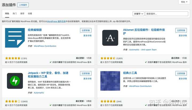Open the 经典小工具 plugin title
The height and width of the screenshot is (110, 192).
point(130,73)
